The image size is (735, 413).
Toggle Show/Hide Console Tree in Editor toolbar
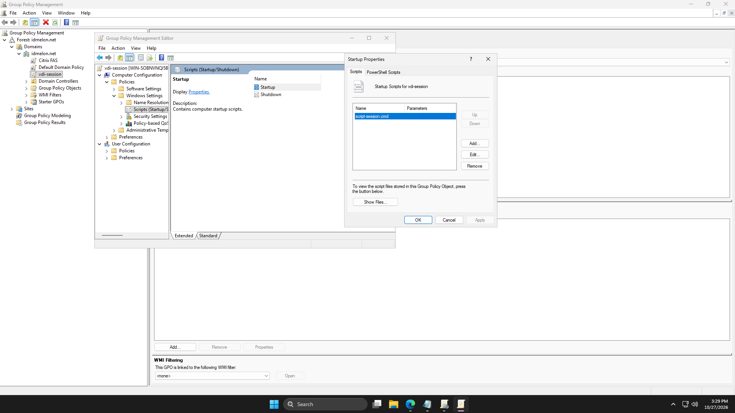130,58
